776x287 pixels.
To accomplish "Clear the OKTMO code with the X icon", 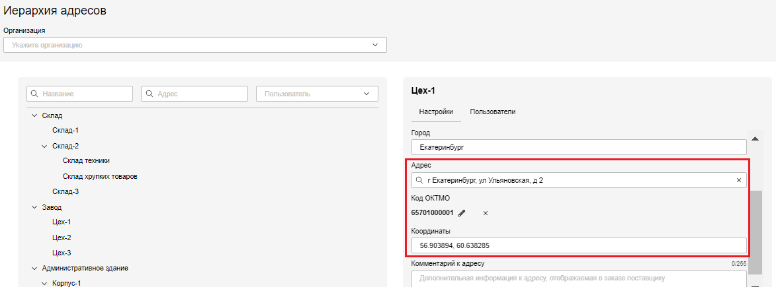I will 485,213.
